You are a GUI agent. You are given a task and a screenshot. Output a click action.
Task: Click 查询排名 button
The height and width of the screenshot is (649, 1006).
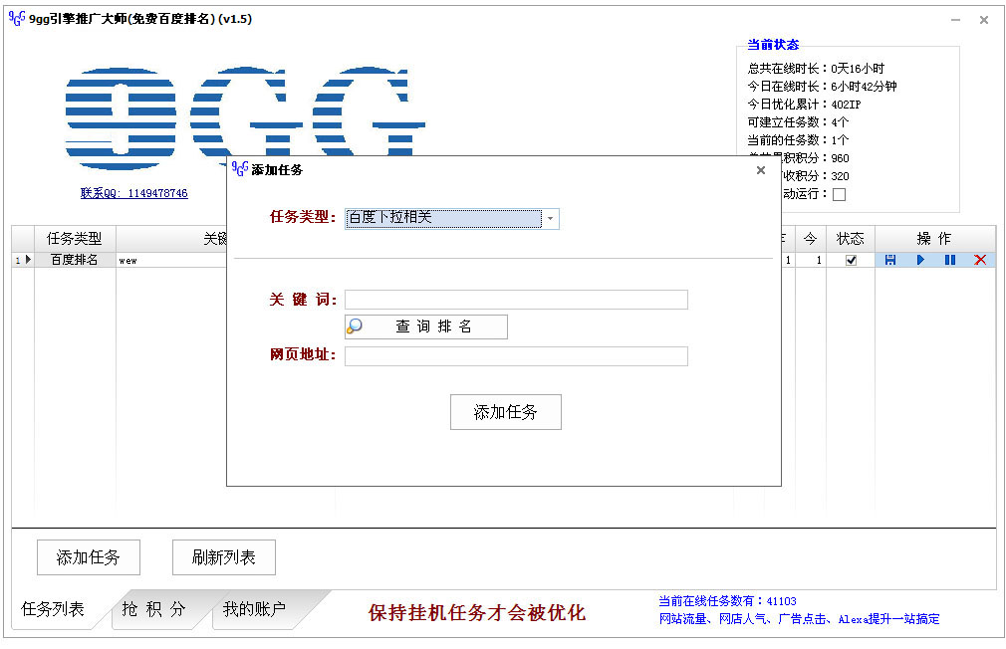click(x=426, y=326)
